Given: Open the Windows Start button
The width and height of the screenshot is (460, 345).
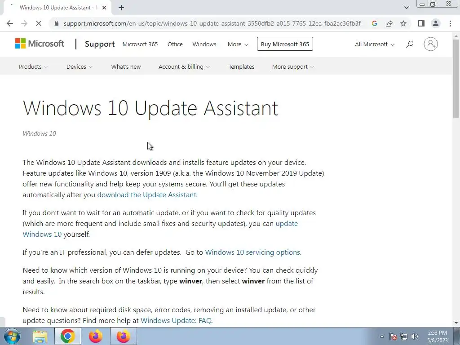Looking at the screenshot, I should [x=12, y=336].
